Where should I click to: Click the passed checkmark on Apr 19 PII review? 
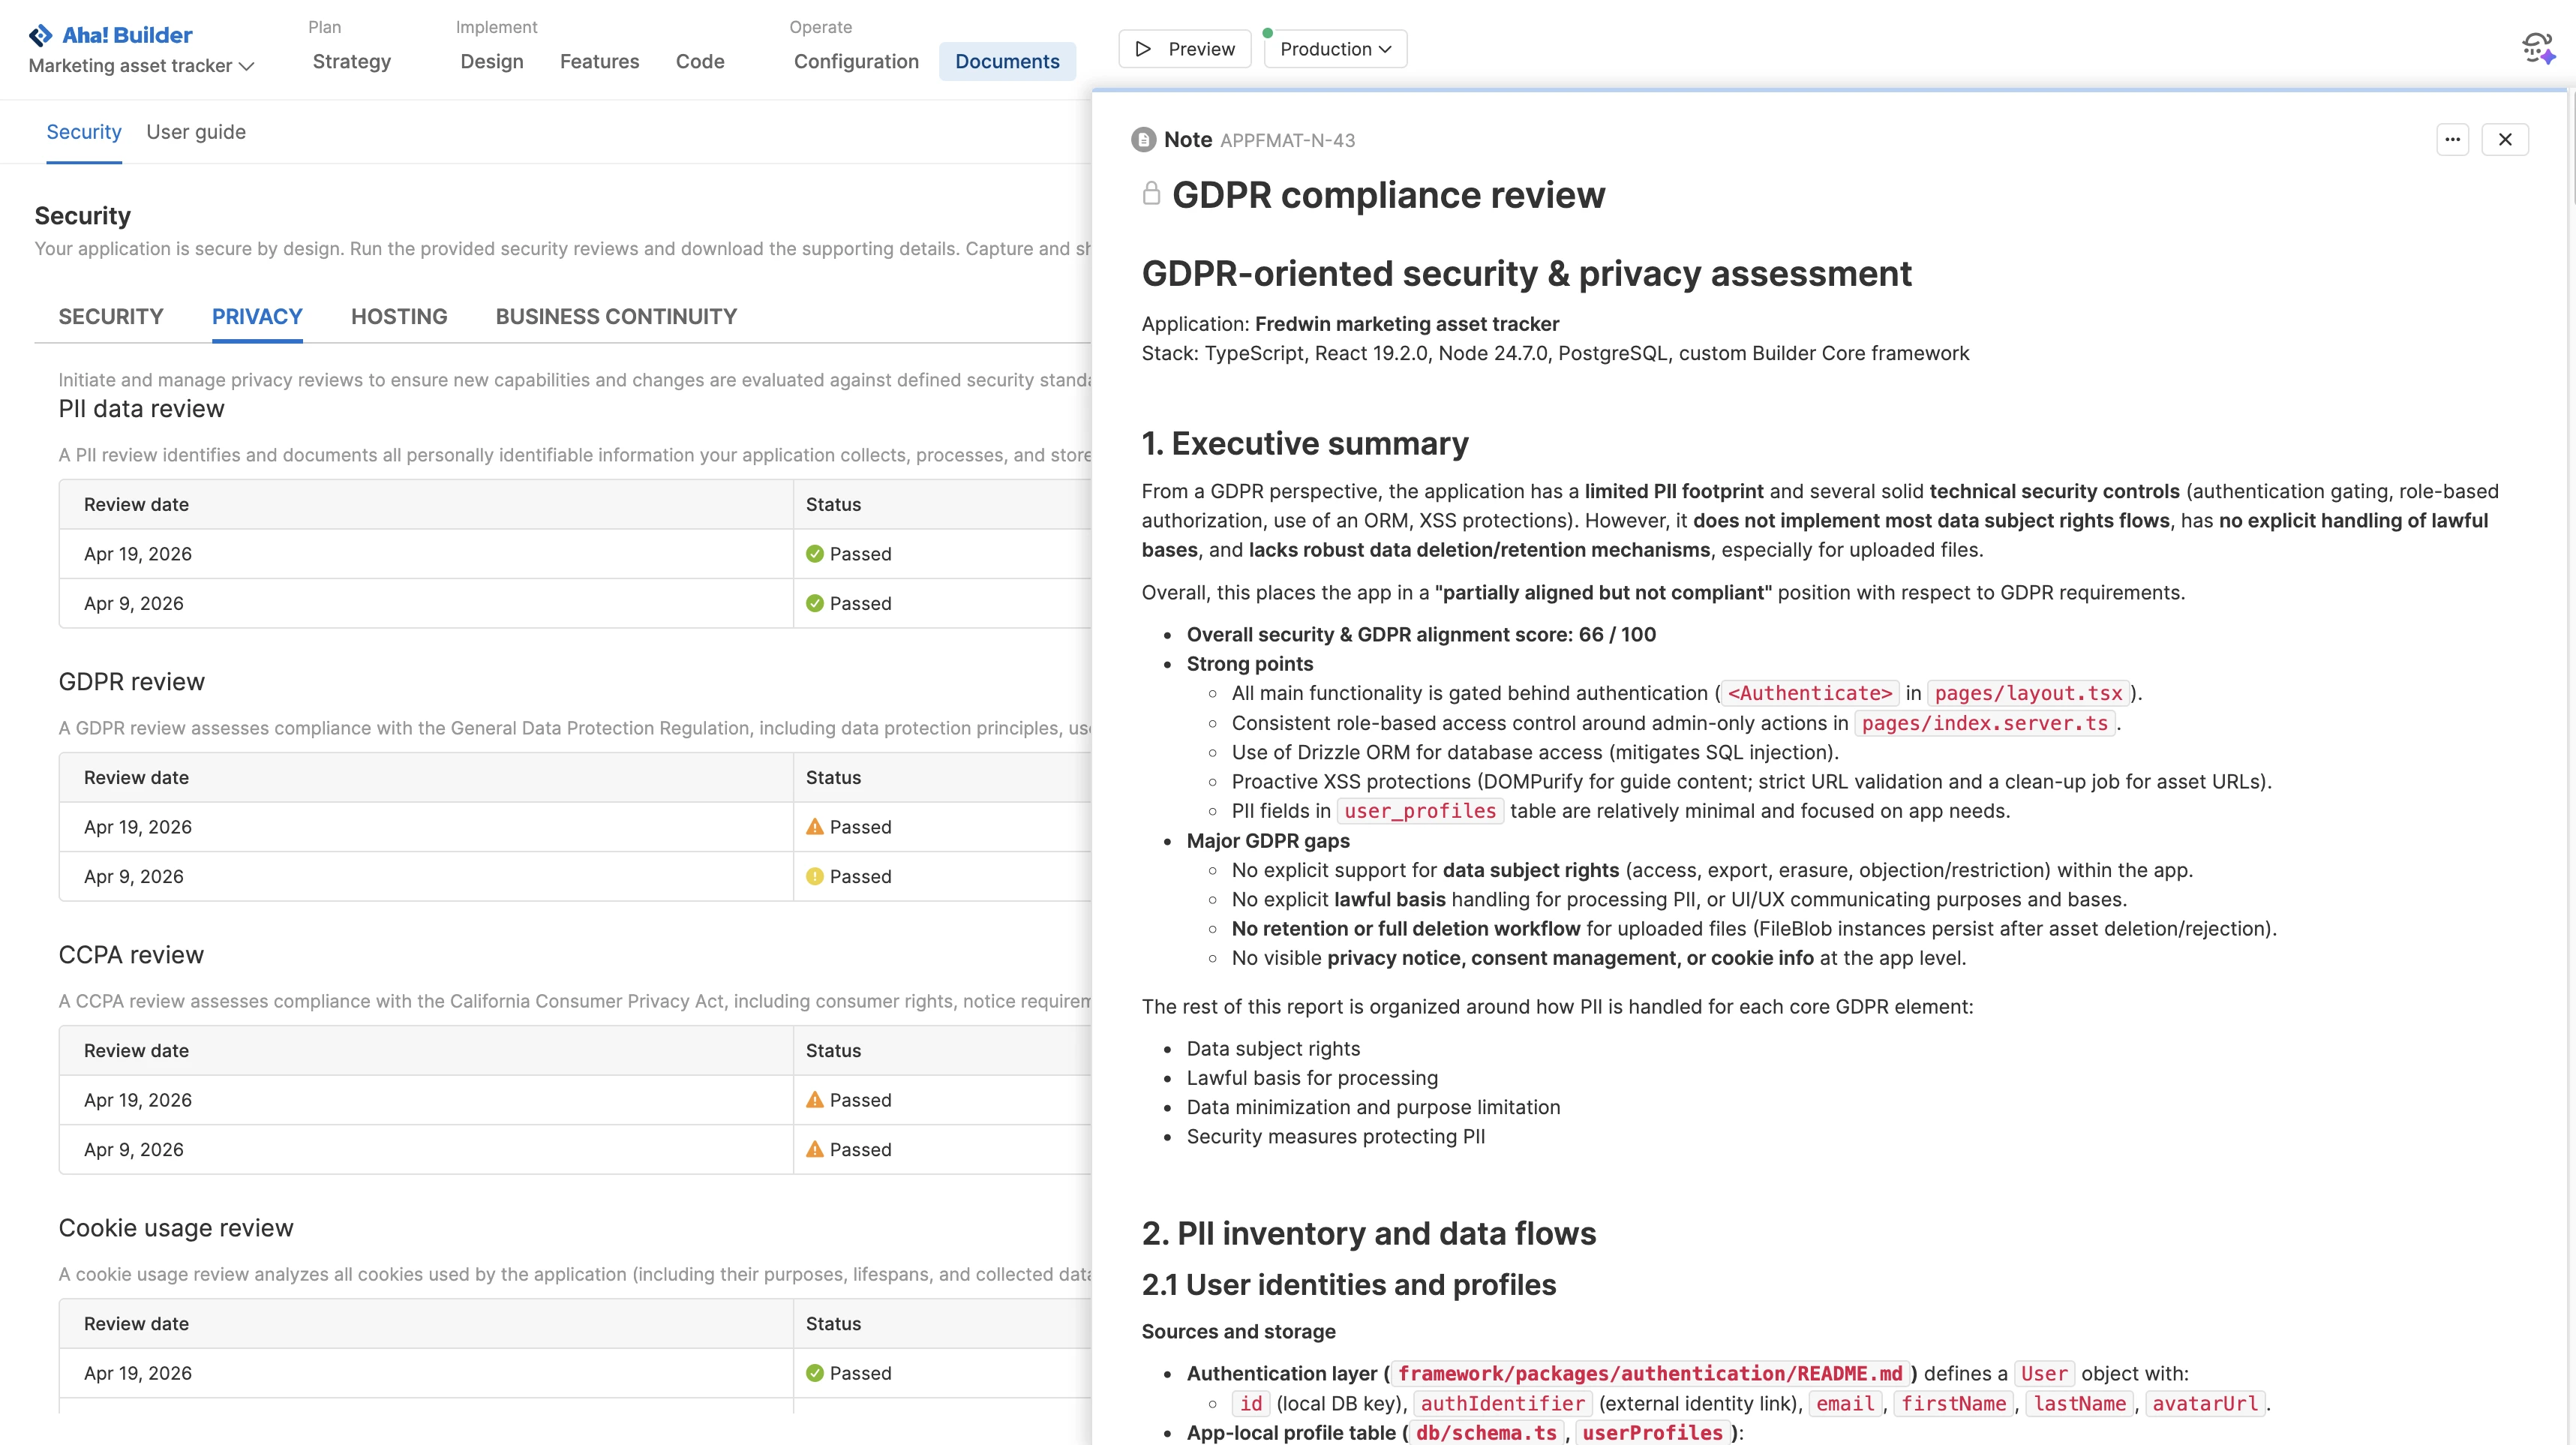[814, 553]
